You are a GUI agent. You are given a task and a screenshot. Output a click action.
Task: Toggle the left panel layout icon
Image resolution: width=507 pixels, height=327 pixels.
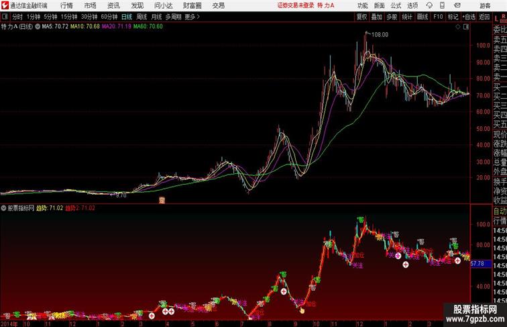coord(5,17)
